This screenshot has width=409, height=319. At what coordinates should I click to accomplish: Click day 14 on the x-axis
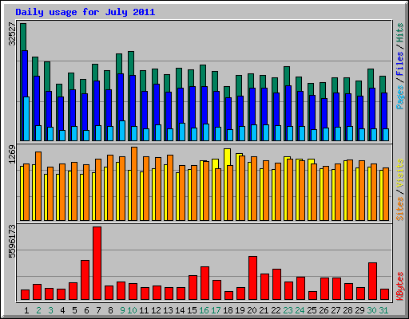[180, 310]
